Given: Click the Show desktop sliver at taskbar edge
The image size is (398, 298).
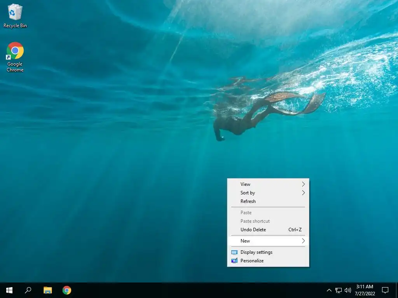Looking at the screenshot, I should click(x=397, y=290).
